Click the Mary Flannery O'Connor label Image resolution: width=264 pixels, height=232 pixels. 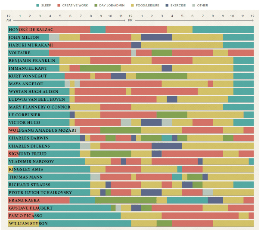40,107
